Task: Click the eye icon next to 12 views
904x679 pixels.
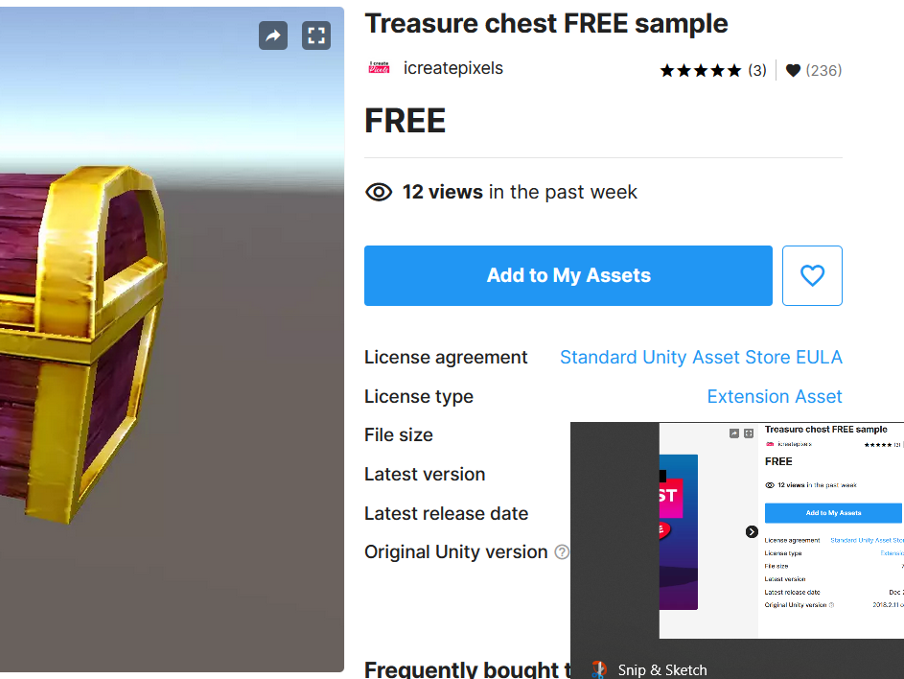Action: tap(379, 192)
